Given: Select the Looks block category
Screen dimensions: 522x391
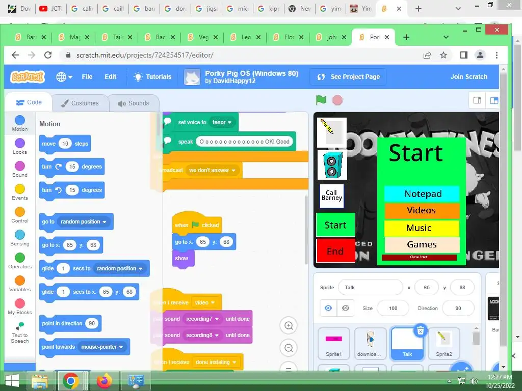Looking at the screenshot, I should (20, 146).
